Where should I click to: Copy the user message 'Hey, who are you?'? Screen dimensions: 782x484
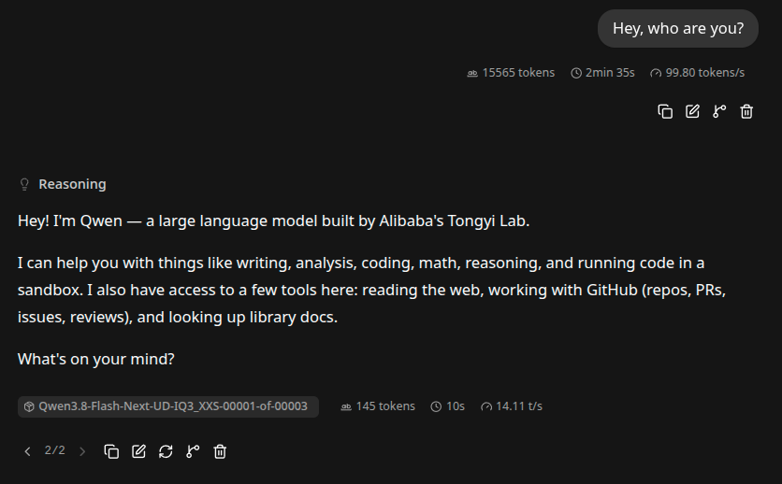pos(665,111)
